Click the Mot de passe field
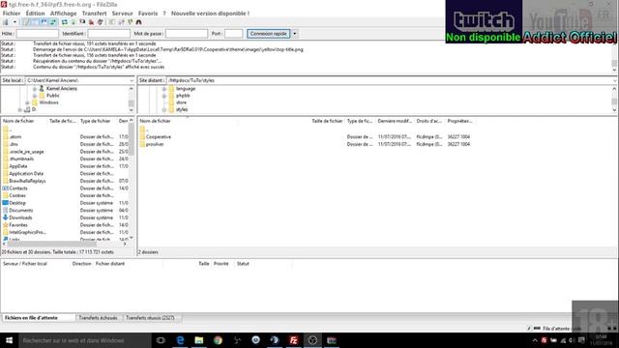The height and width of the screenshot is (348, 619). point(187,34)
